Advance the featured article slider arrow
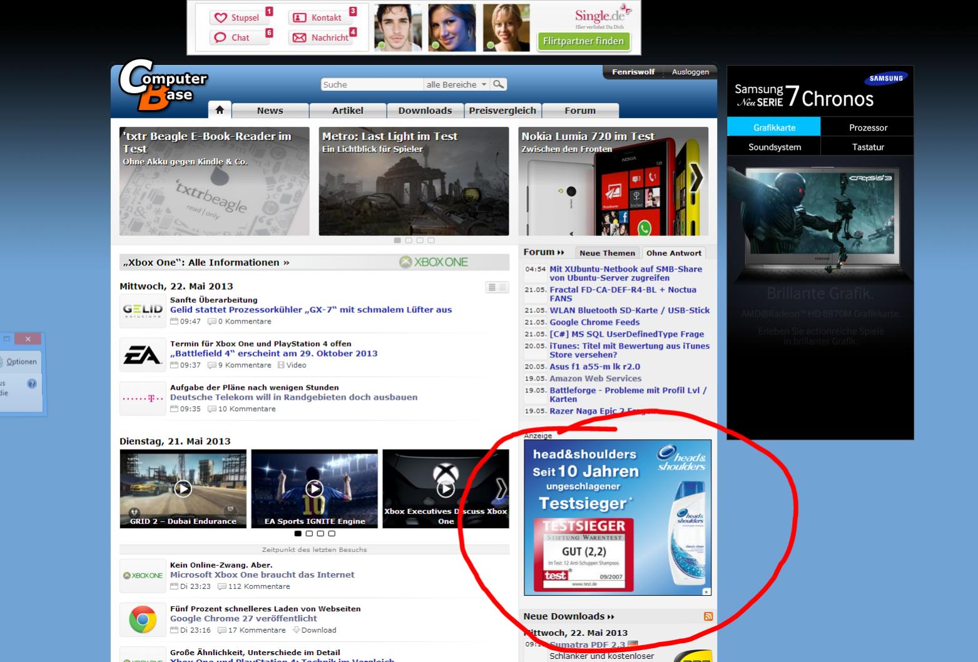This screenshot has height=662, width=978. (x=696, y=179)
